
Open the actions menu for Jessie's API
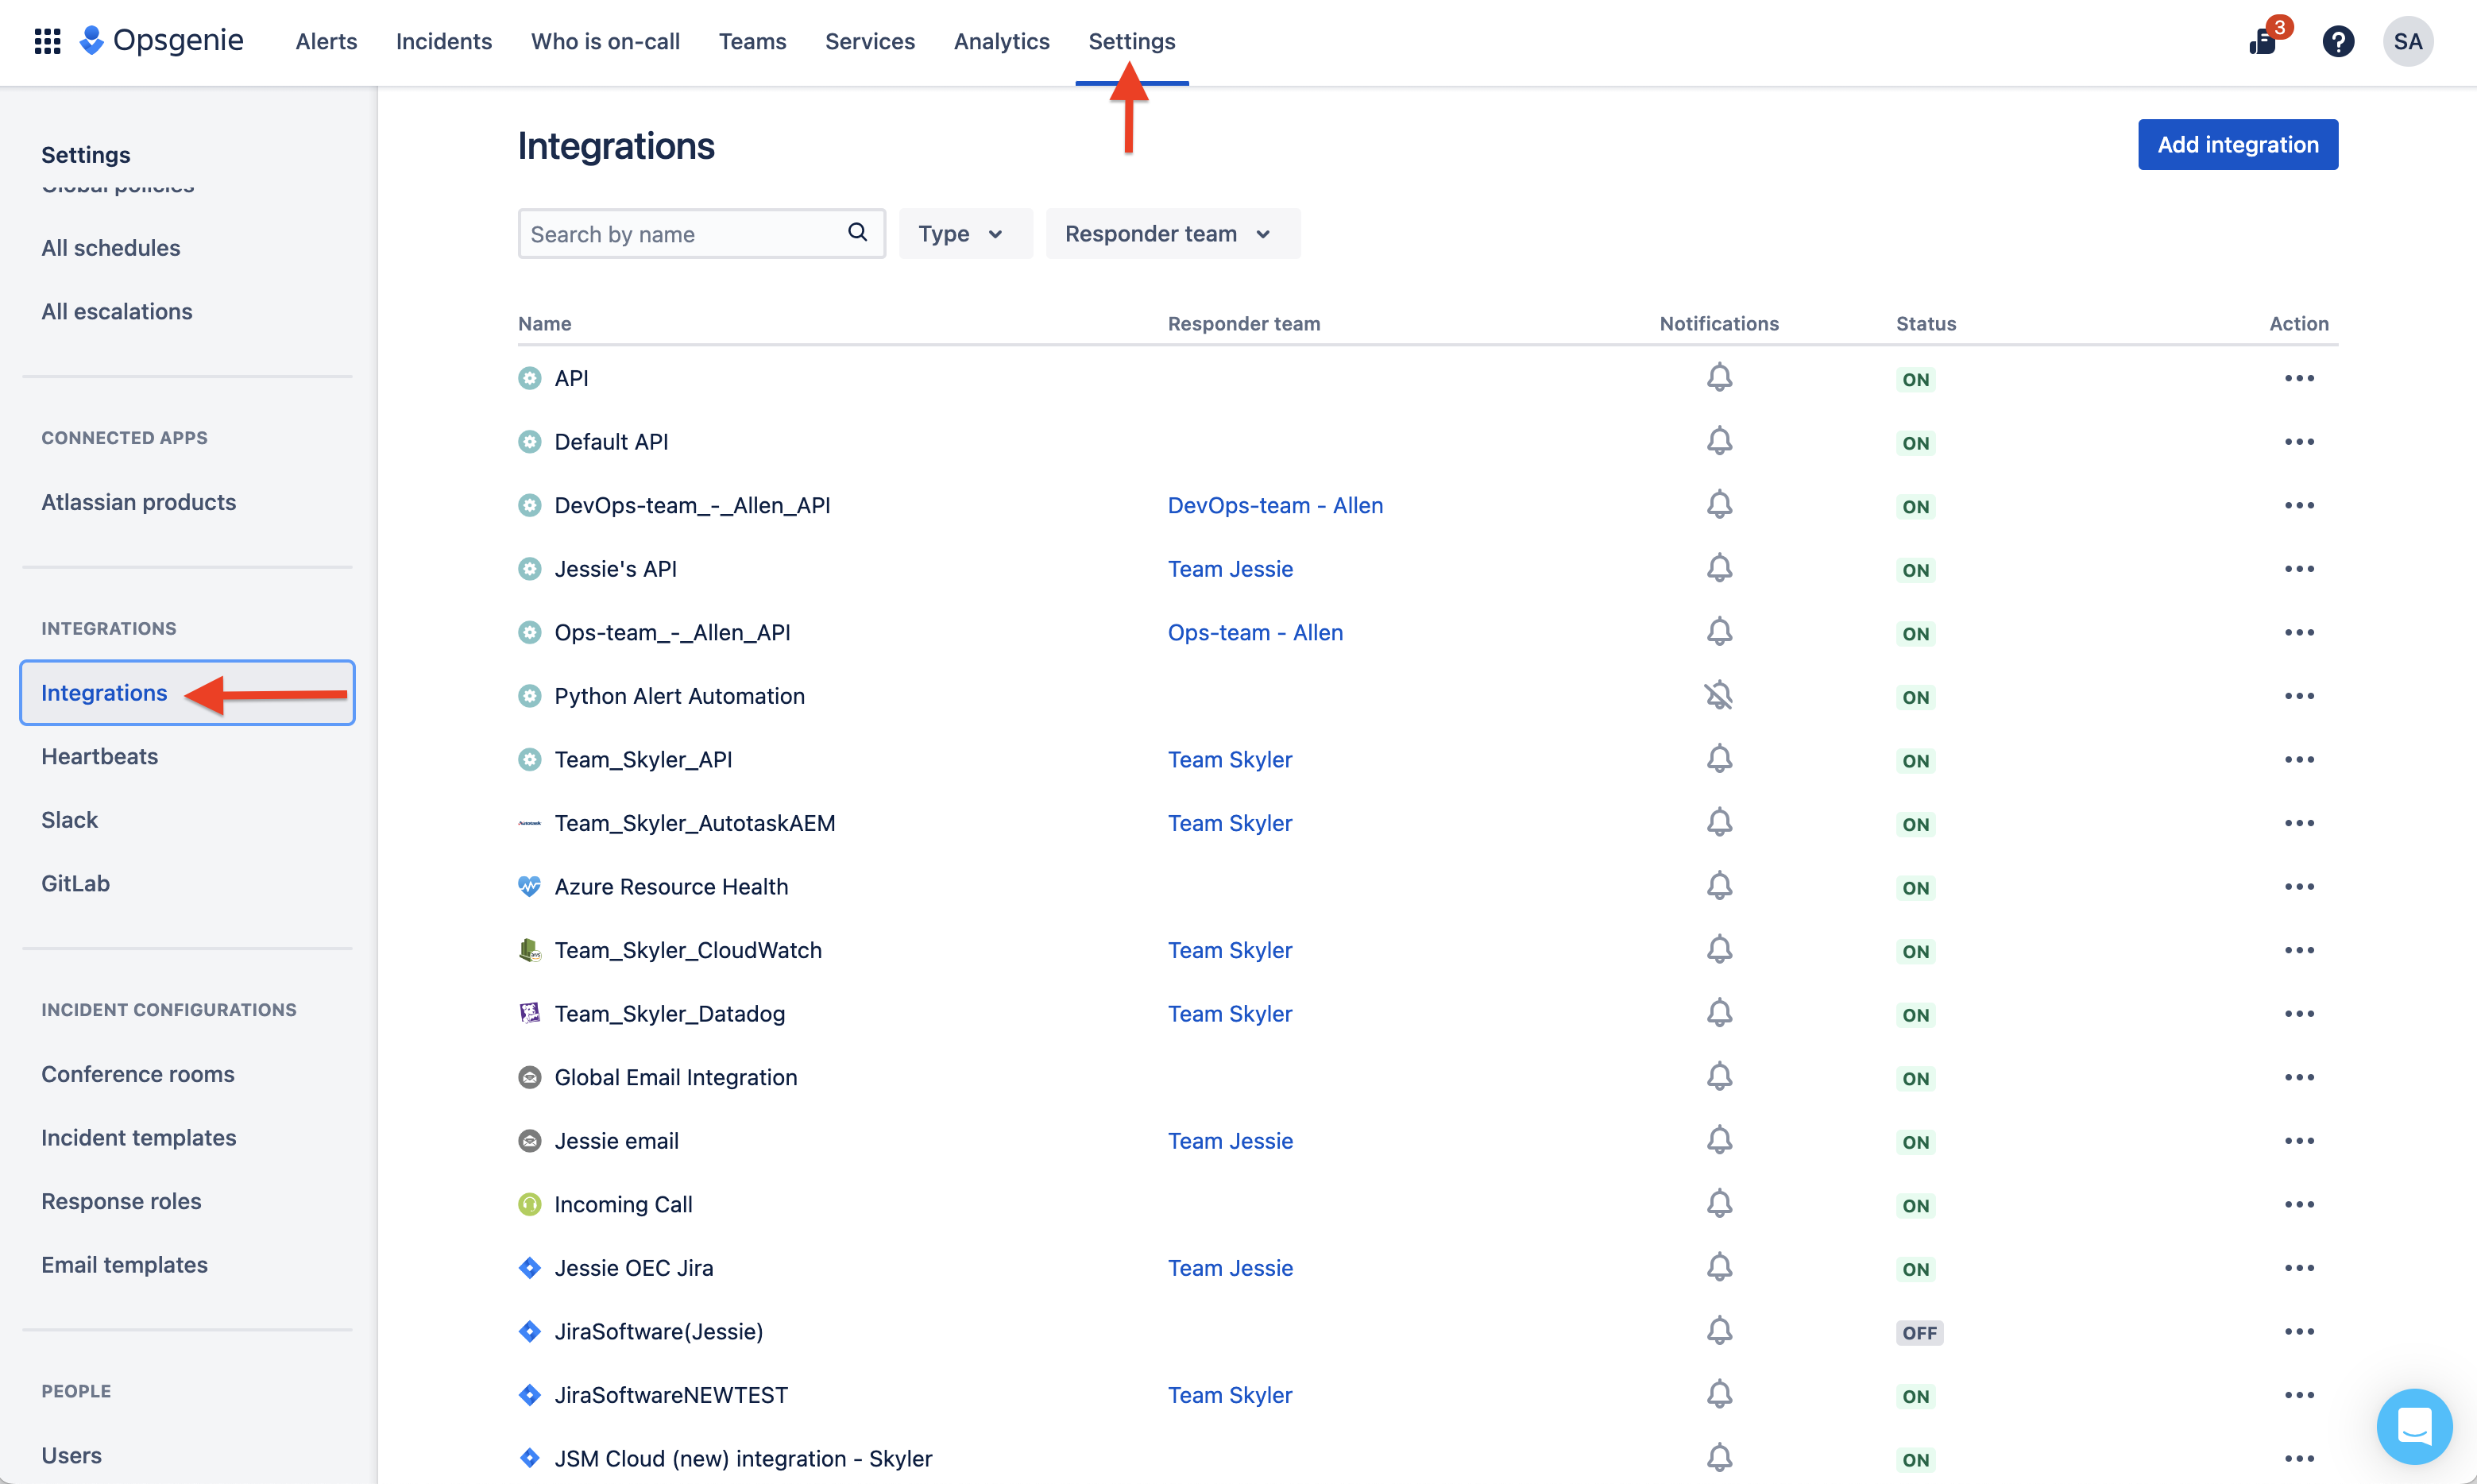click(x=2300, y=568)
